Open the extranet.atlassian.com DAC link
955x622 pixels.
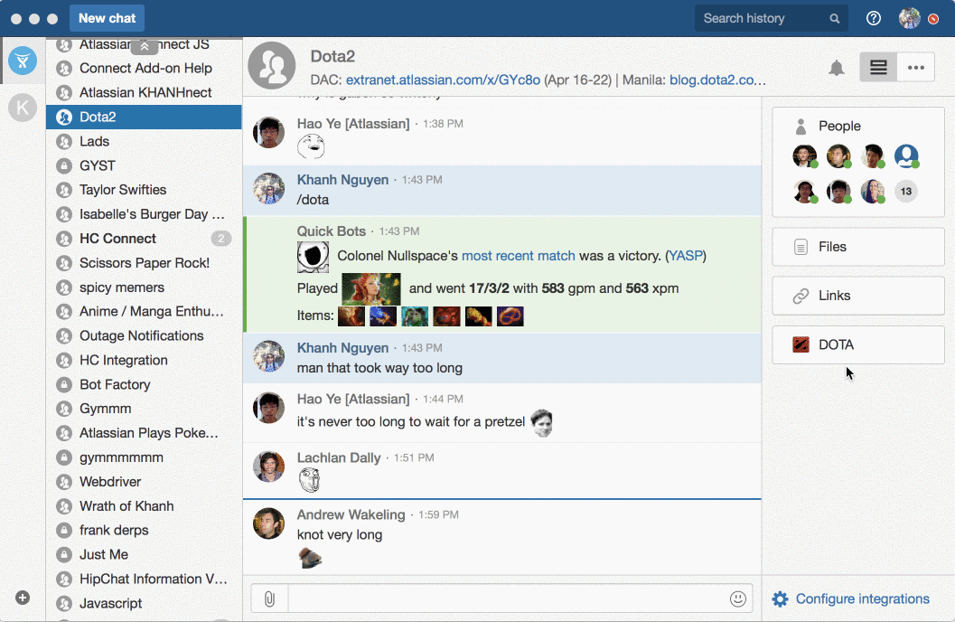(443, 80)
